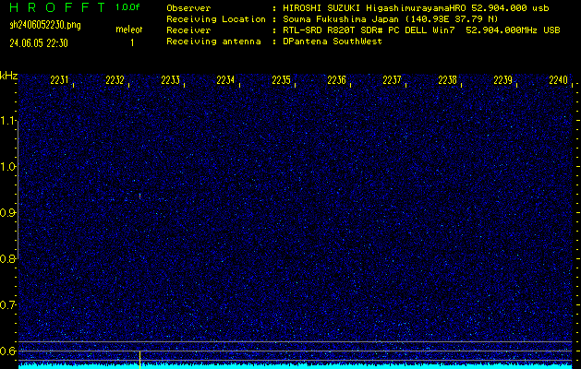Click the meteor count label
Viewport: 581px width, 369px height.
129,30
